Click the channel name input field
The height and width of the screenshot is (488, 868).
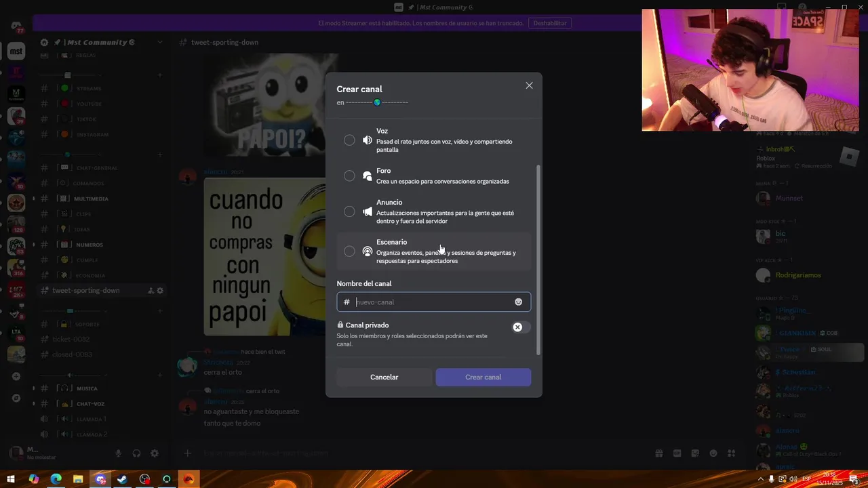(x=433, y=302)
